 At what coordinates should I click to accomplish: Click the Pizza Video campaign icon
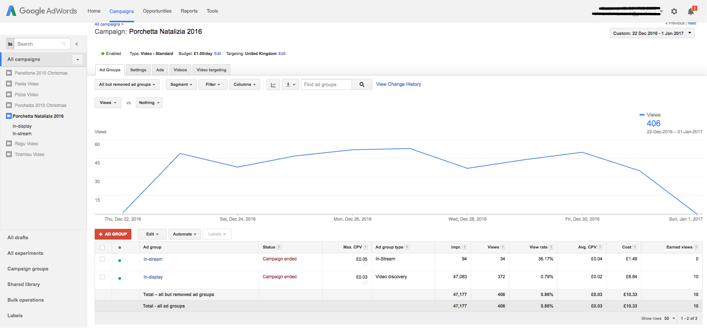tap(9, 94)
